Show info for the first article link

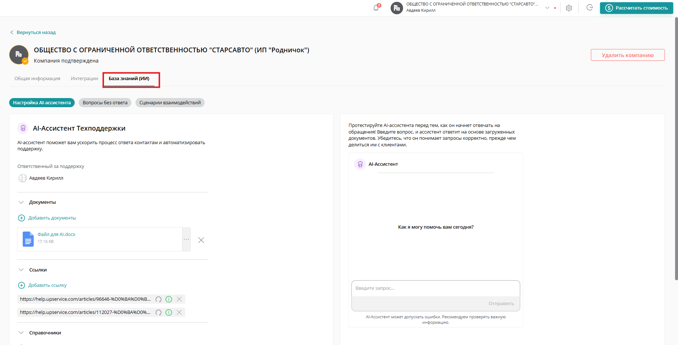tap(169, 299)
